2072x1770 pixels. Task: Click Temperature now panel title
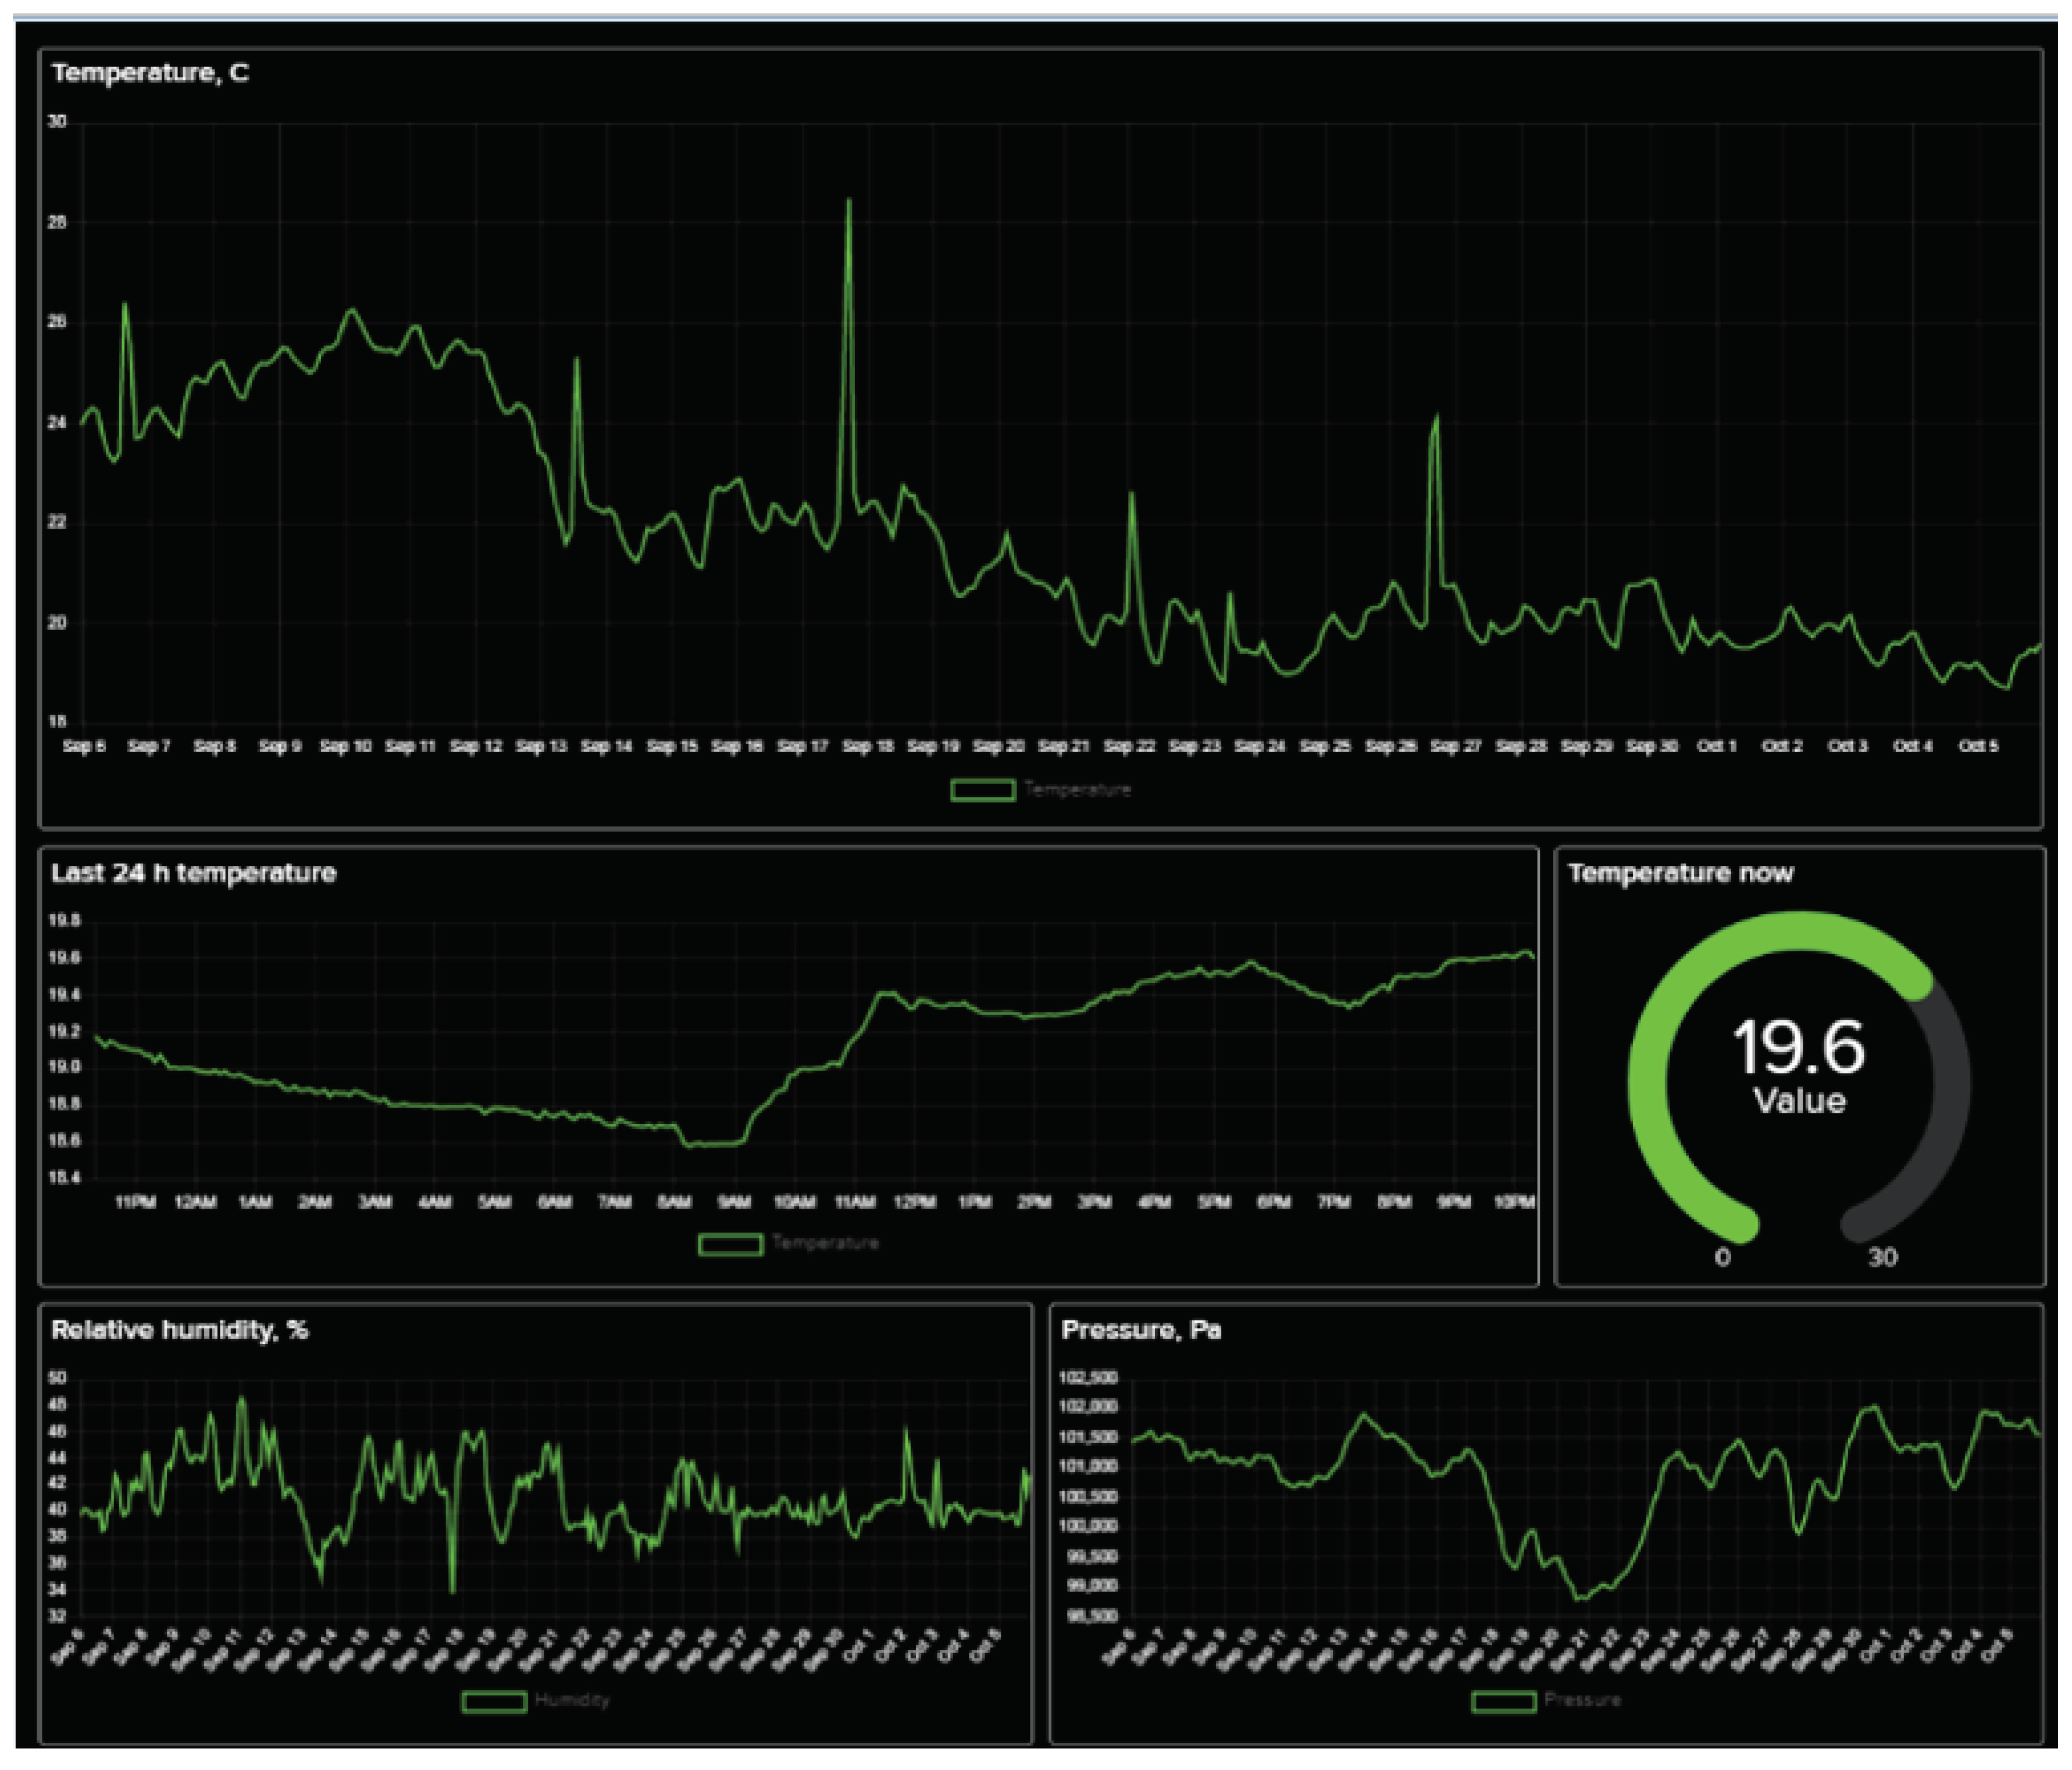coord(1680,873)
